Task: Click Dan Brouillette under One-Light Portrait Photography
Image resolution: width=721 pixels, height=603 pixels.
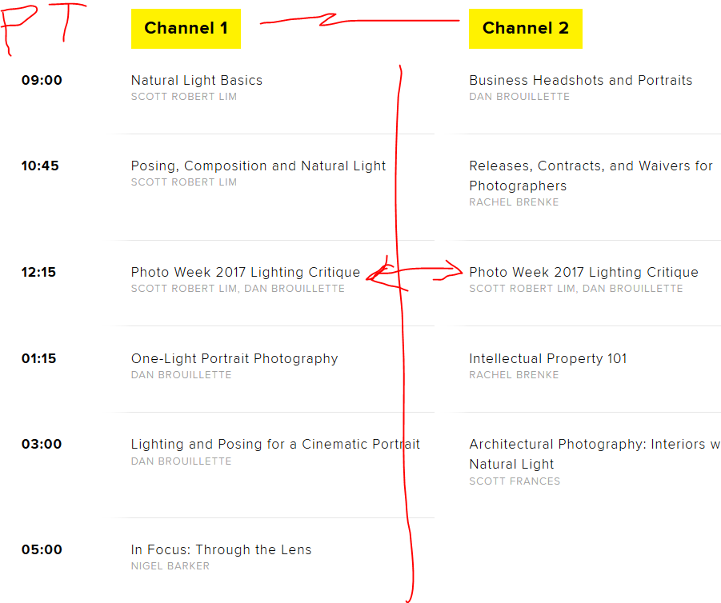Action: point(181,375)
